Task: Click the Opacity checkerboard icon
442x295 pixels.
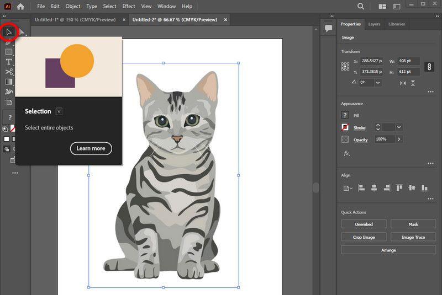Action: [x=345, y=139]
